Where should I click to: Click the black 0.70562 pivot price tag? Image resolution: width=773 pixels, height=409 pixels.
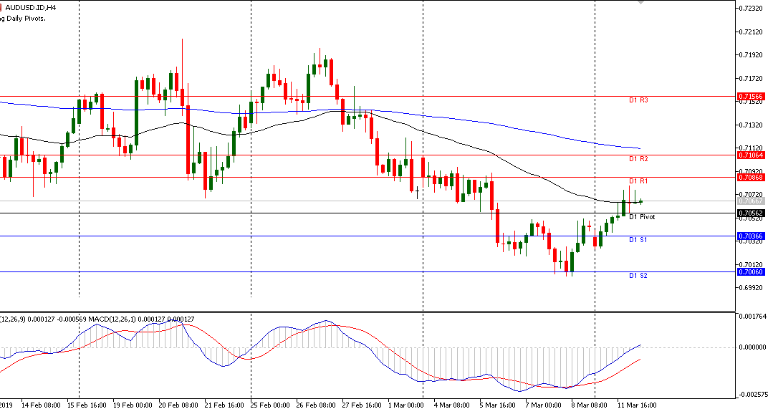coord(751,213)
